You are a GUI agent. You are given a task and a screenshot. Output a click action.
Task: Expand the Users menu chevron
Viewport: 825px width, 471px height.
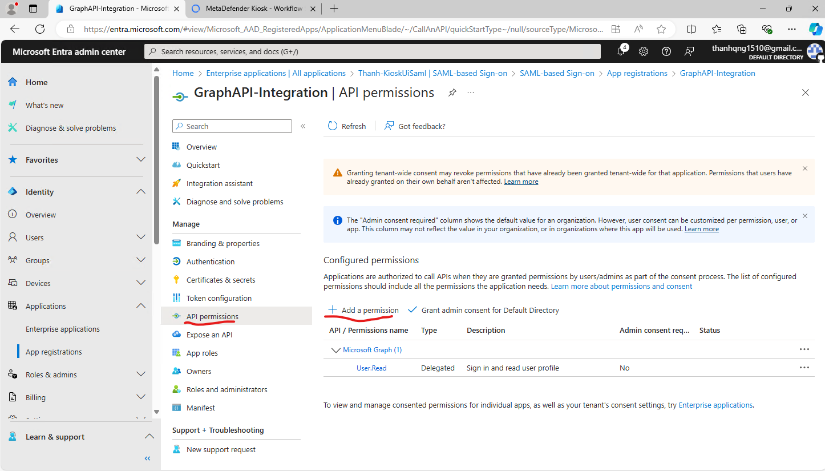[x=141, y=237]
